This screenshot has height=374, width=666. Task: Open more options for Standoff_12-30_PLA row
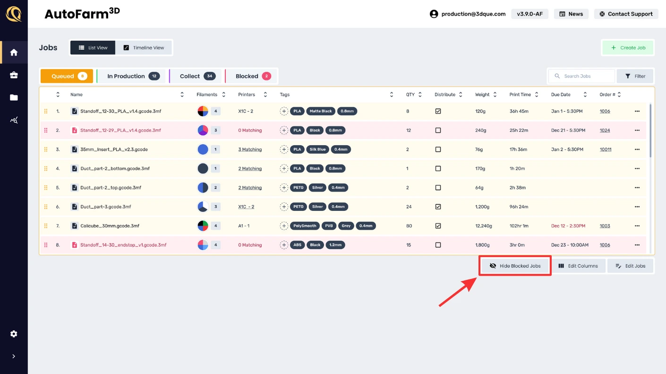(x=637, y=111)
